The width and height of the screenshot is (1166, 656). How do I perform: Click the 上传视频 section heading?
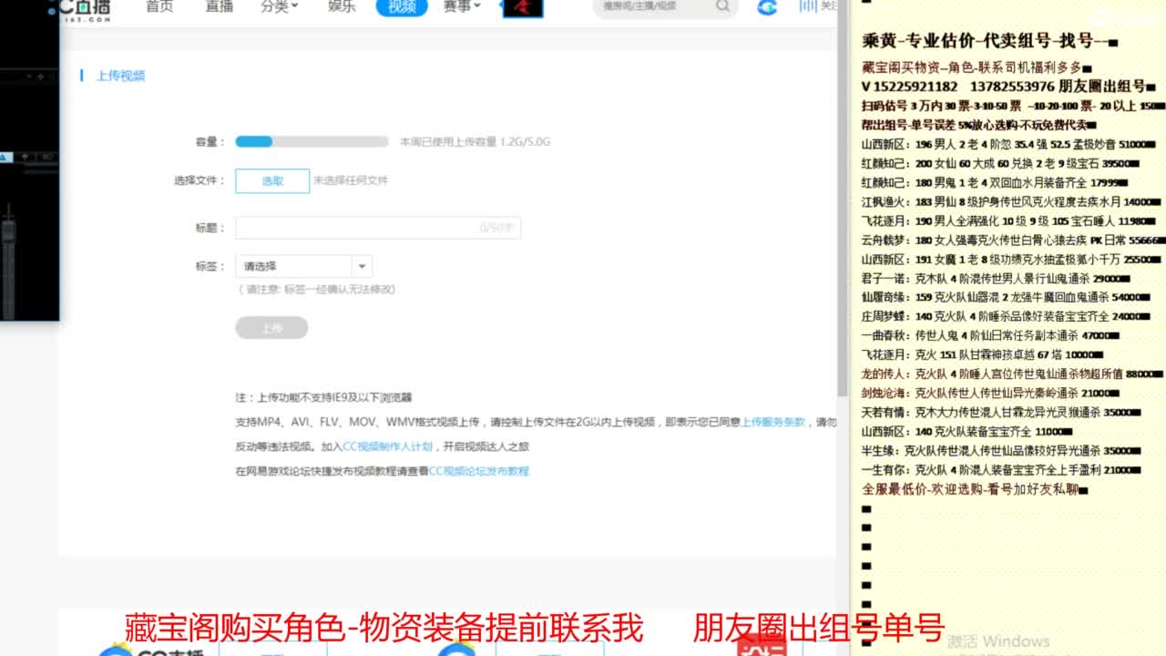pyautogui.click(x=120, y=76)
